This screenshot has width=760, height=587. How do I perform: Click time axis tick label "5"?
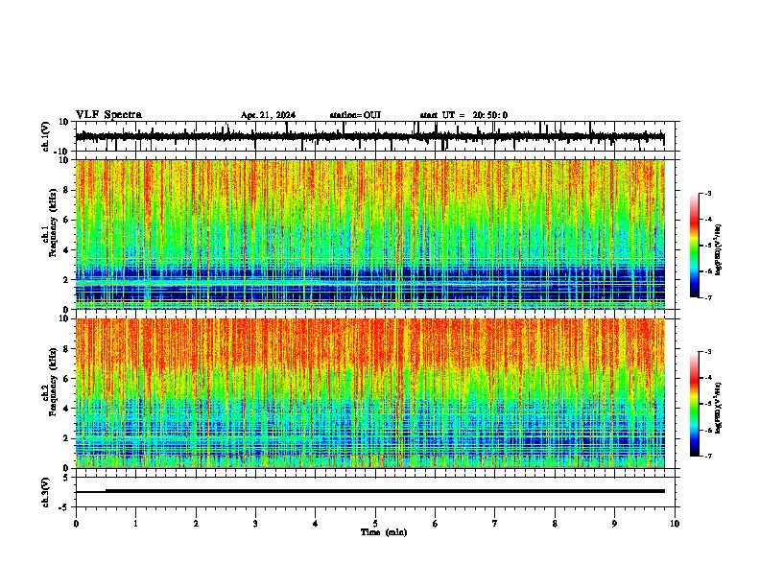click(375, 524)
